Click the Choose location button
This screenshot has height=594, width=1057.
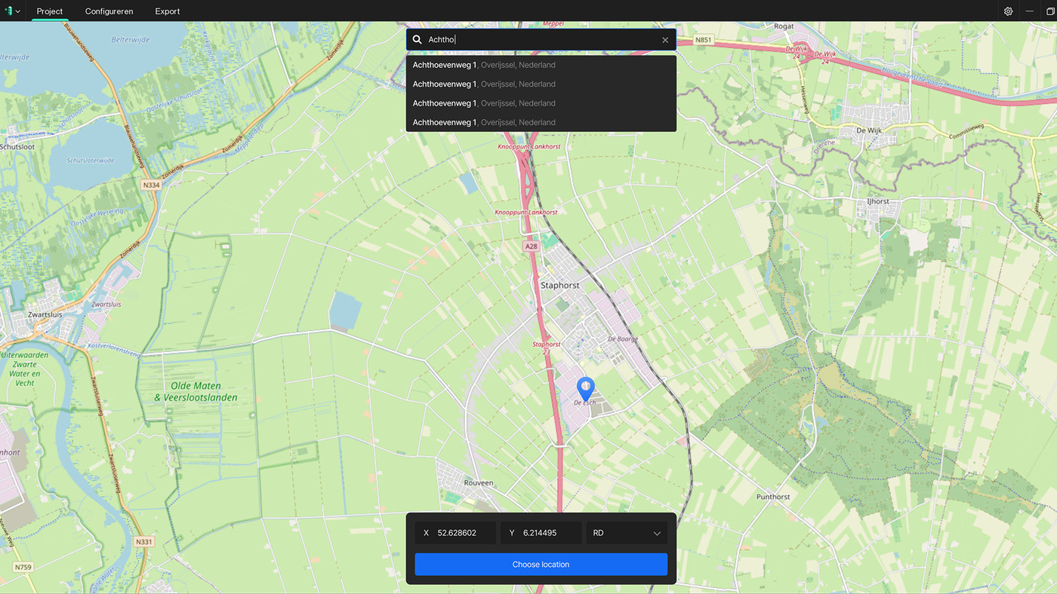click(x=541, y=565)
